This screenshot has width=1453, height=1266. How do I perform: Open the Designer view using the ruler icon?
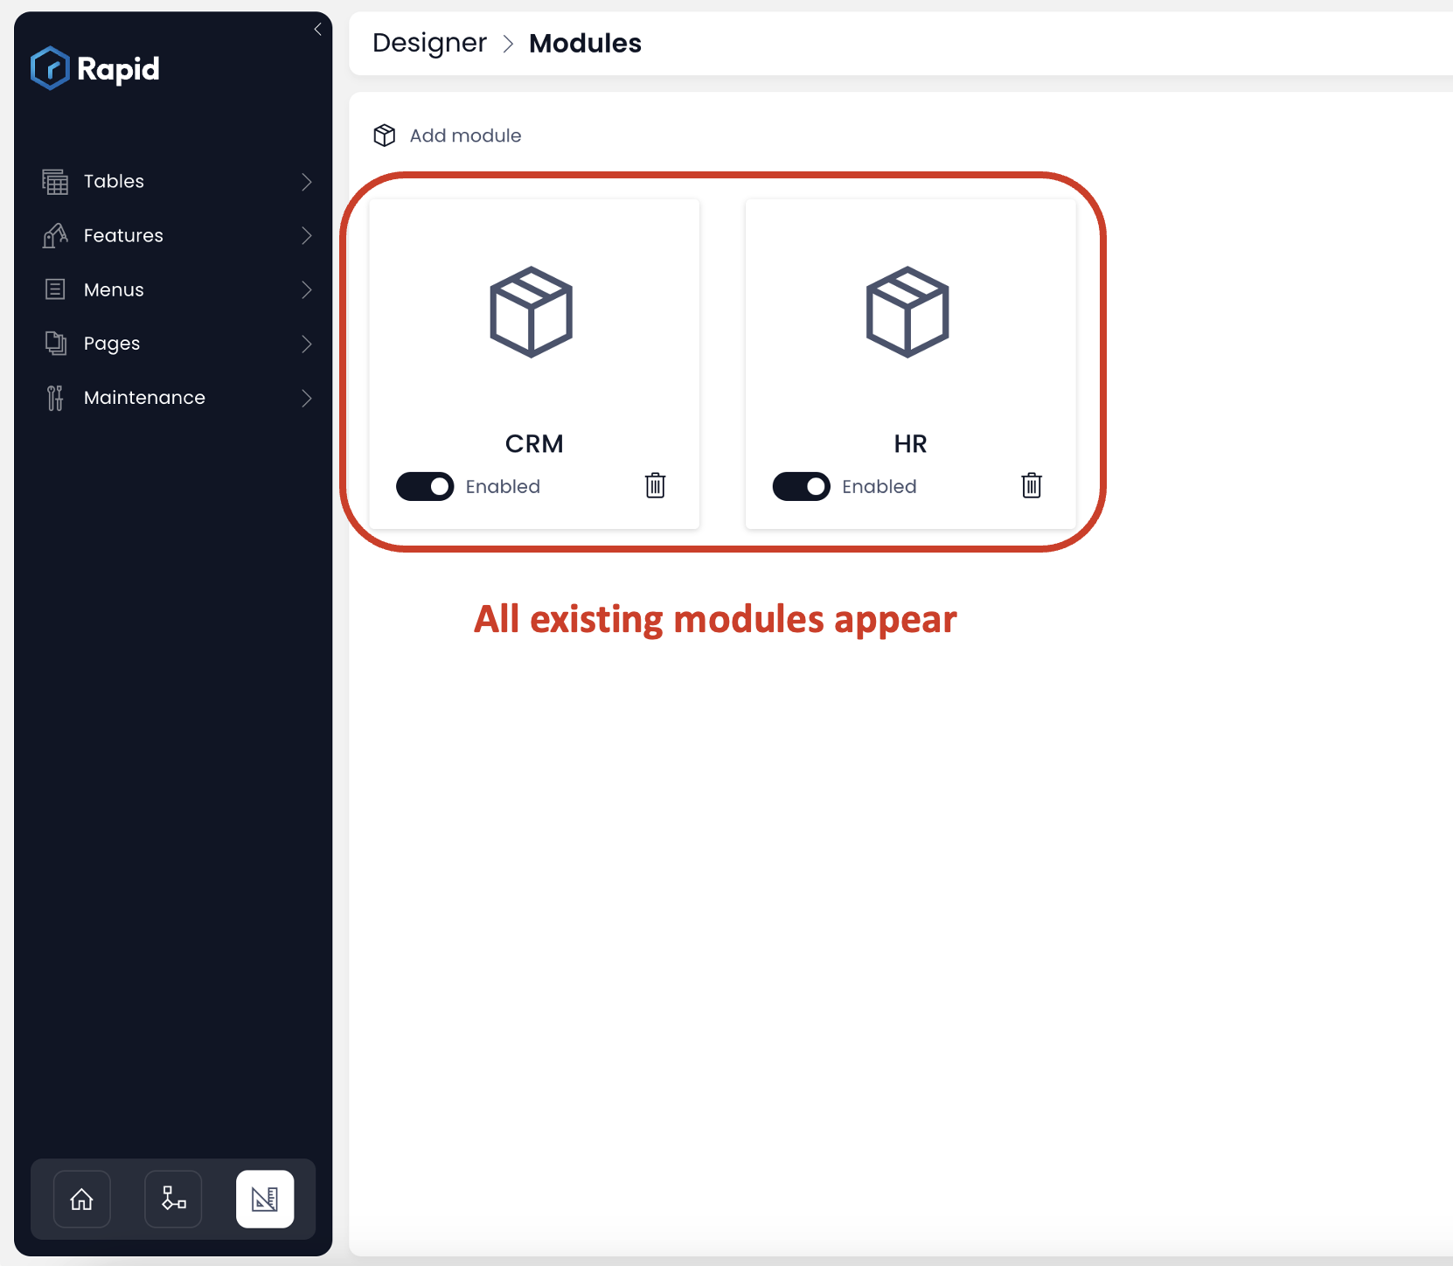265,1199
